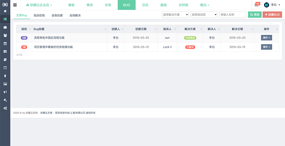Open the book icon in the sidebar
Viewport: 285px width, 146px height.
(x=5, y=60)
